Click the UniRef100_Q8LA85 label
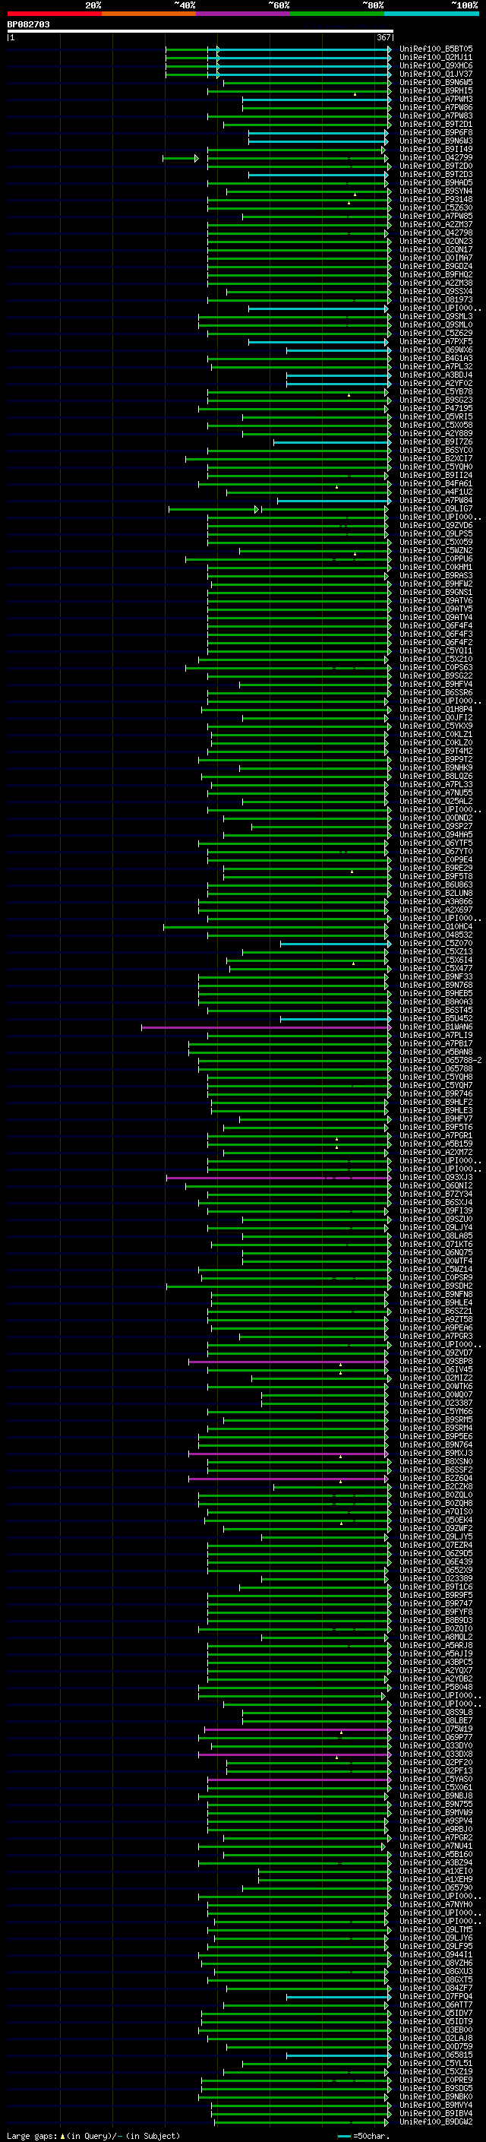This screenshot has width=486, height=2142. 436,1236
